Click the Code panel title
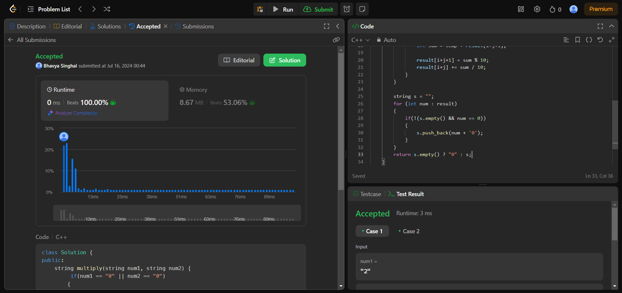Screen dimensions: 622x293 click(363, 26)
